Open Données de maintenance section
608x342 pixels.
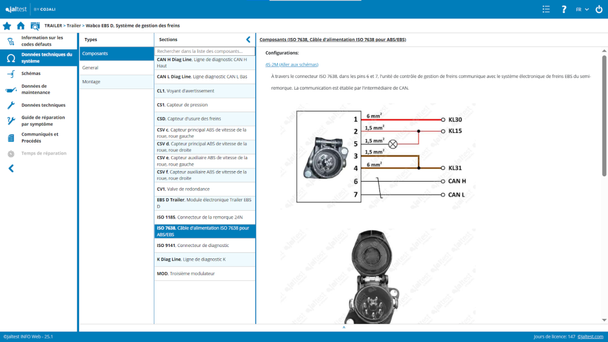click(x=36, y=89)
